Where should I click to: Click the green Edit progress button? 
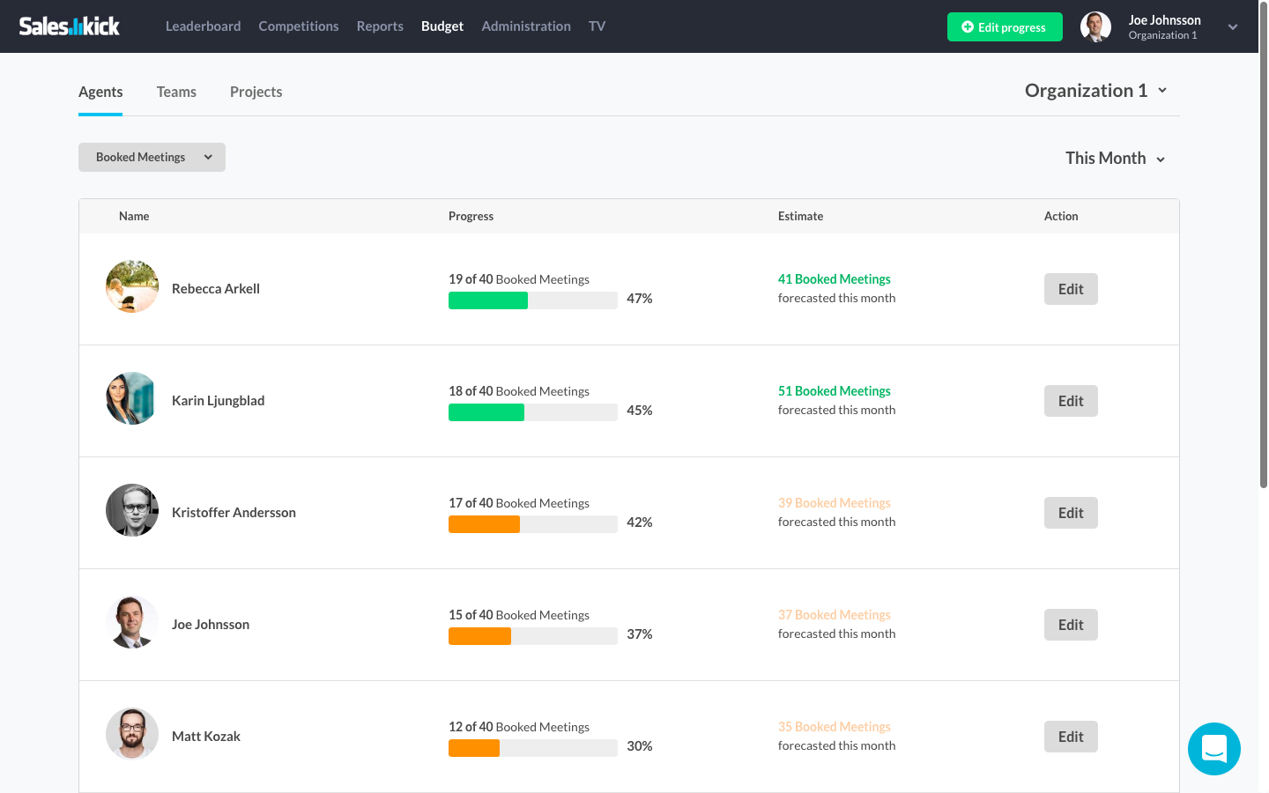point(1005,27)
